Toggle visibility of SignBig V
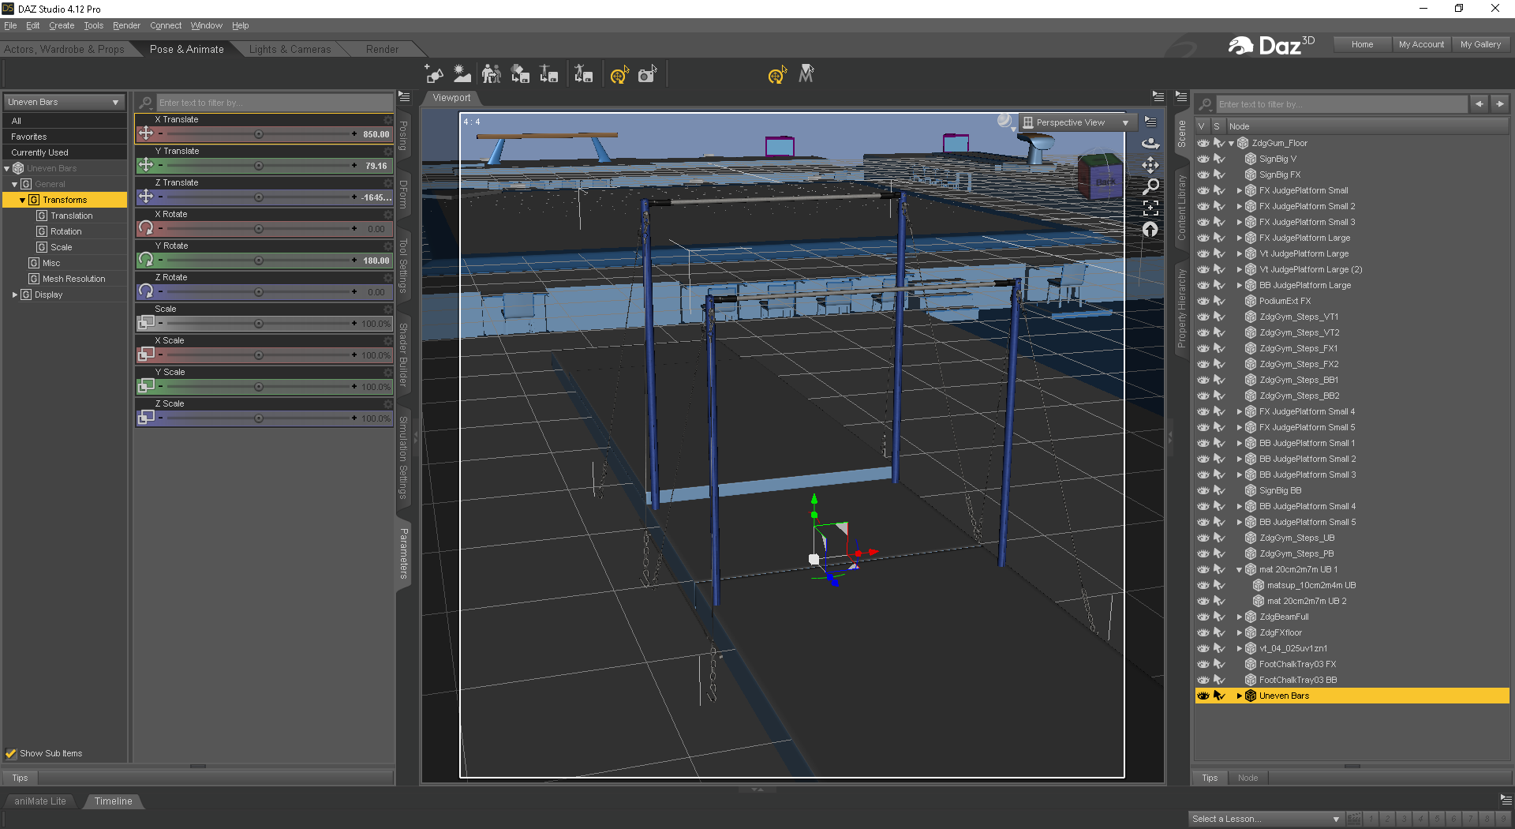Viewport: 1515px width, 829px height. [x=1203, y=159]
